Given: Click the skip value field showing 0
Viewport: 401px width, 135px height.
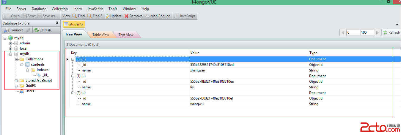Looking at the screenshot, I should (353, 32).
